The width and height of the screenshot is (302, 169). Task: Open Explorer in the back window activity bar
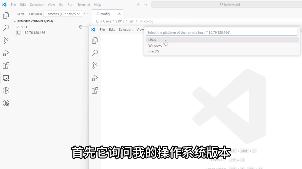click(6, 15)
